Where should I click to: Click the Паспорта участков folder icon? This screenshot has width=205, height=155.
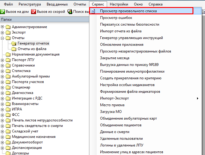pyautogui.click(x=8, y=82)
